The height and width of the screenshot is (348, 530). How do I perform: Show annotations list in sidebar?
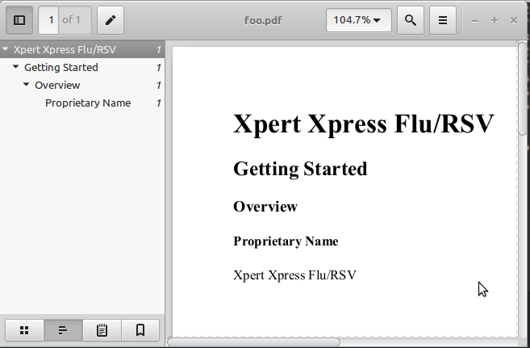point(102,329)
